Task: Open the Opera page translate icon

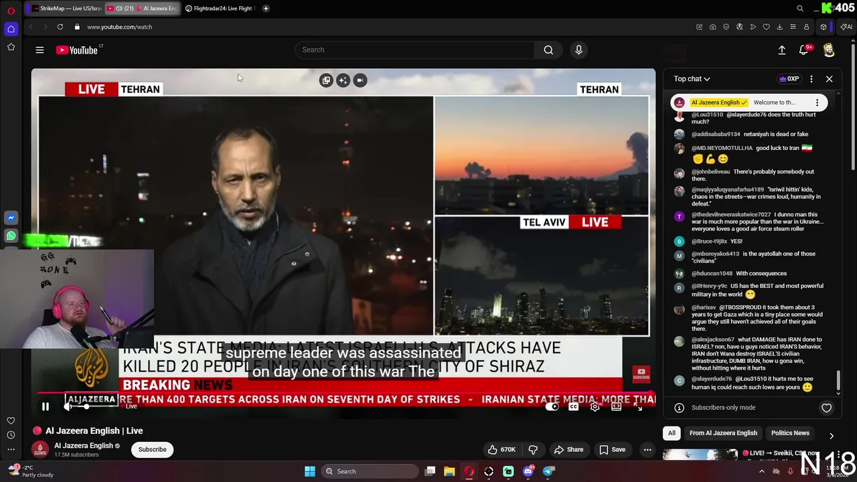Action: (739, 27)
